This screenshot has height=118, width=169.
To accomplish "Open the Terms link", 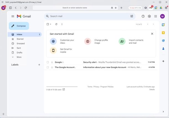I will [90, 86].
